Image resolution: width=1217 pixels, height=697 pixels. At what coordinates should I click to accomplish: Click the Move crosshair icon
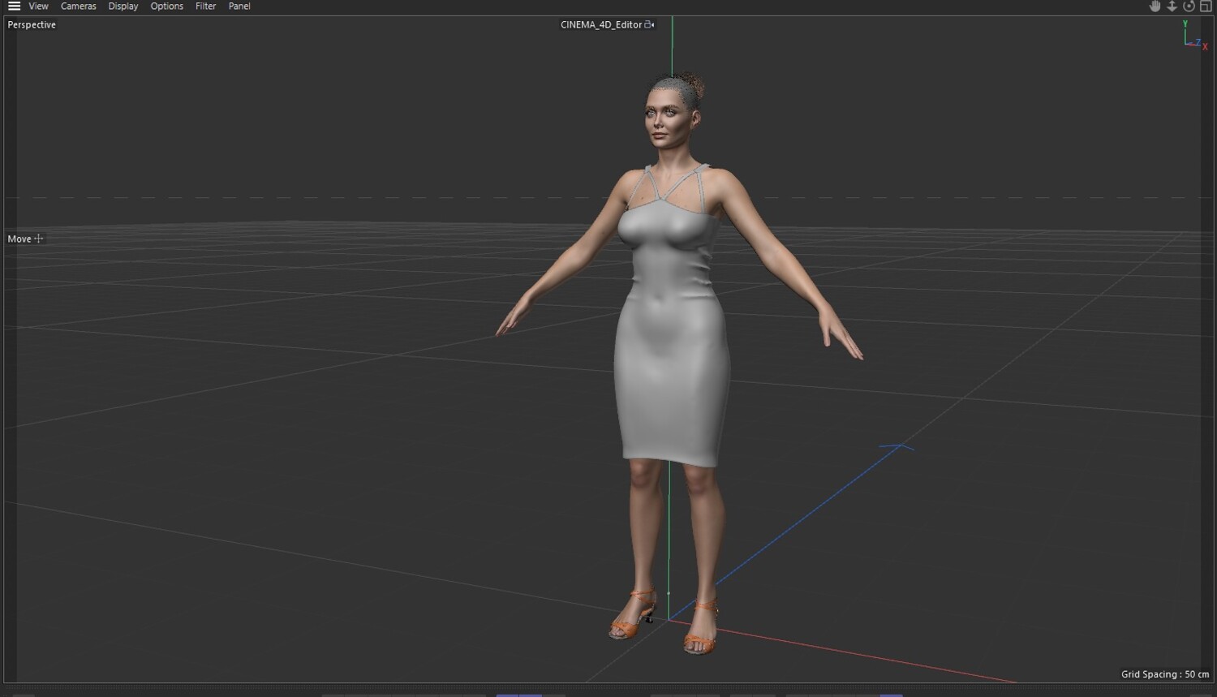coord(38,239)
